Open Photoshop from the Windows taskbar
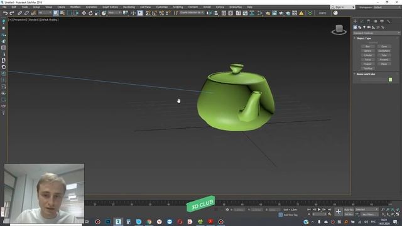The image size is (402, 226). click(x=107, y=222)
